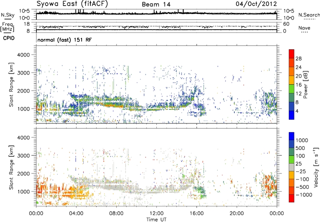Click the "28" label on the Power colorbar
The image size is (320, 222).
(298, 59)
